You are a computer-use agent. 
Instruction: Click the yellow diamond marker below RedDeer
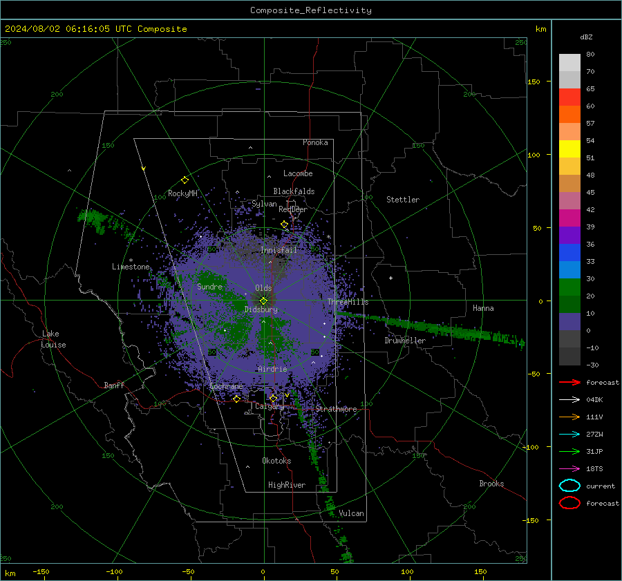(284, 225)
